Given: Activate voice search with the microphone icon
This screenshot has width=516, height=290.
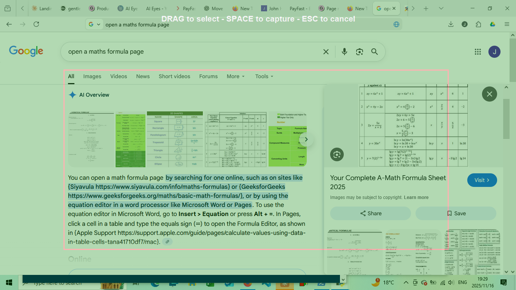Looking at the screenshot, I should pyautogui.click(x=344, y=51).
